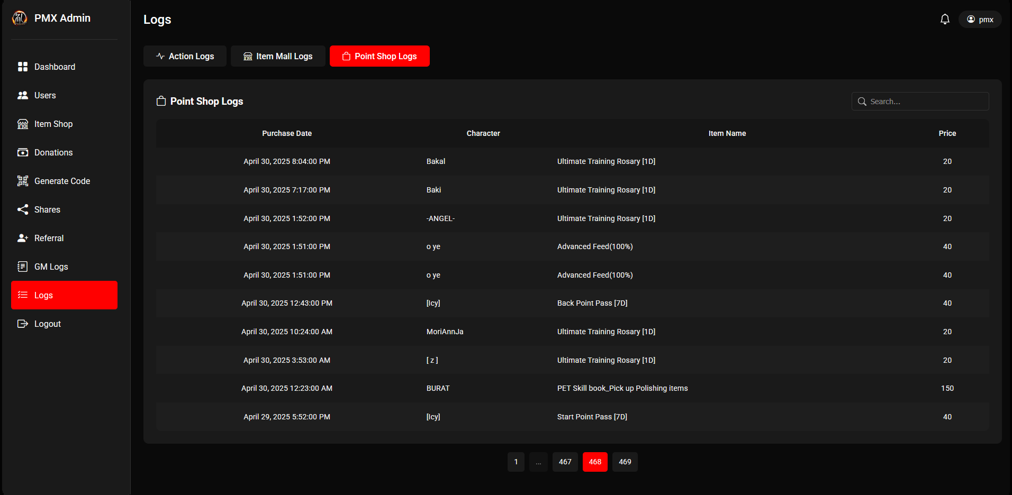The width and height of the screenshot is (1012, 495).
Task: Click the PMX Admin logo
Action: click(20, 18)
